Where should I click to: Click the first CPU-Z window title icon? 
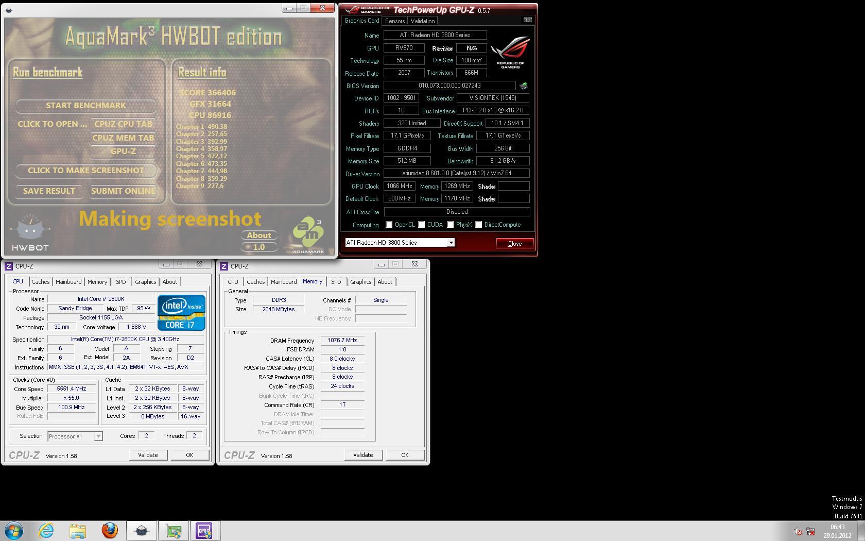(x=9, y=266)
